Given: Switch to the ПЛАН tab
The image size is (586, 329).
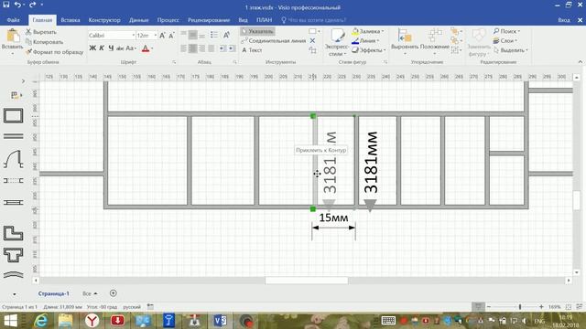Looking at the screenshot, I should coord(265,20).
